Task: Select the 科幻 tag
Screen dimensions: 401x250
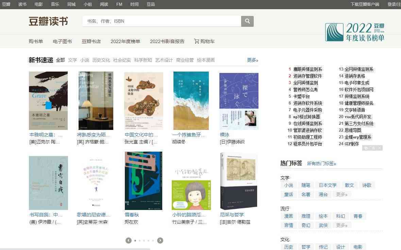Action: pos(340,216)
